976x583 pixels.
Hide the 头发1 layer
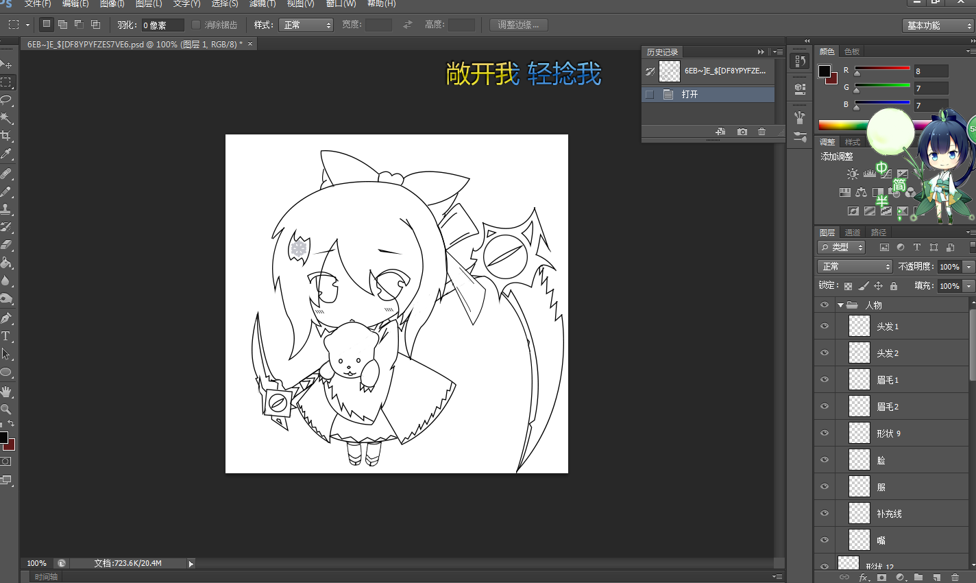(x=825, y=326)
